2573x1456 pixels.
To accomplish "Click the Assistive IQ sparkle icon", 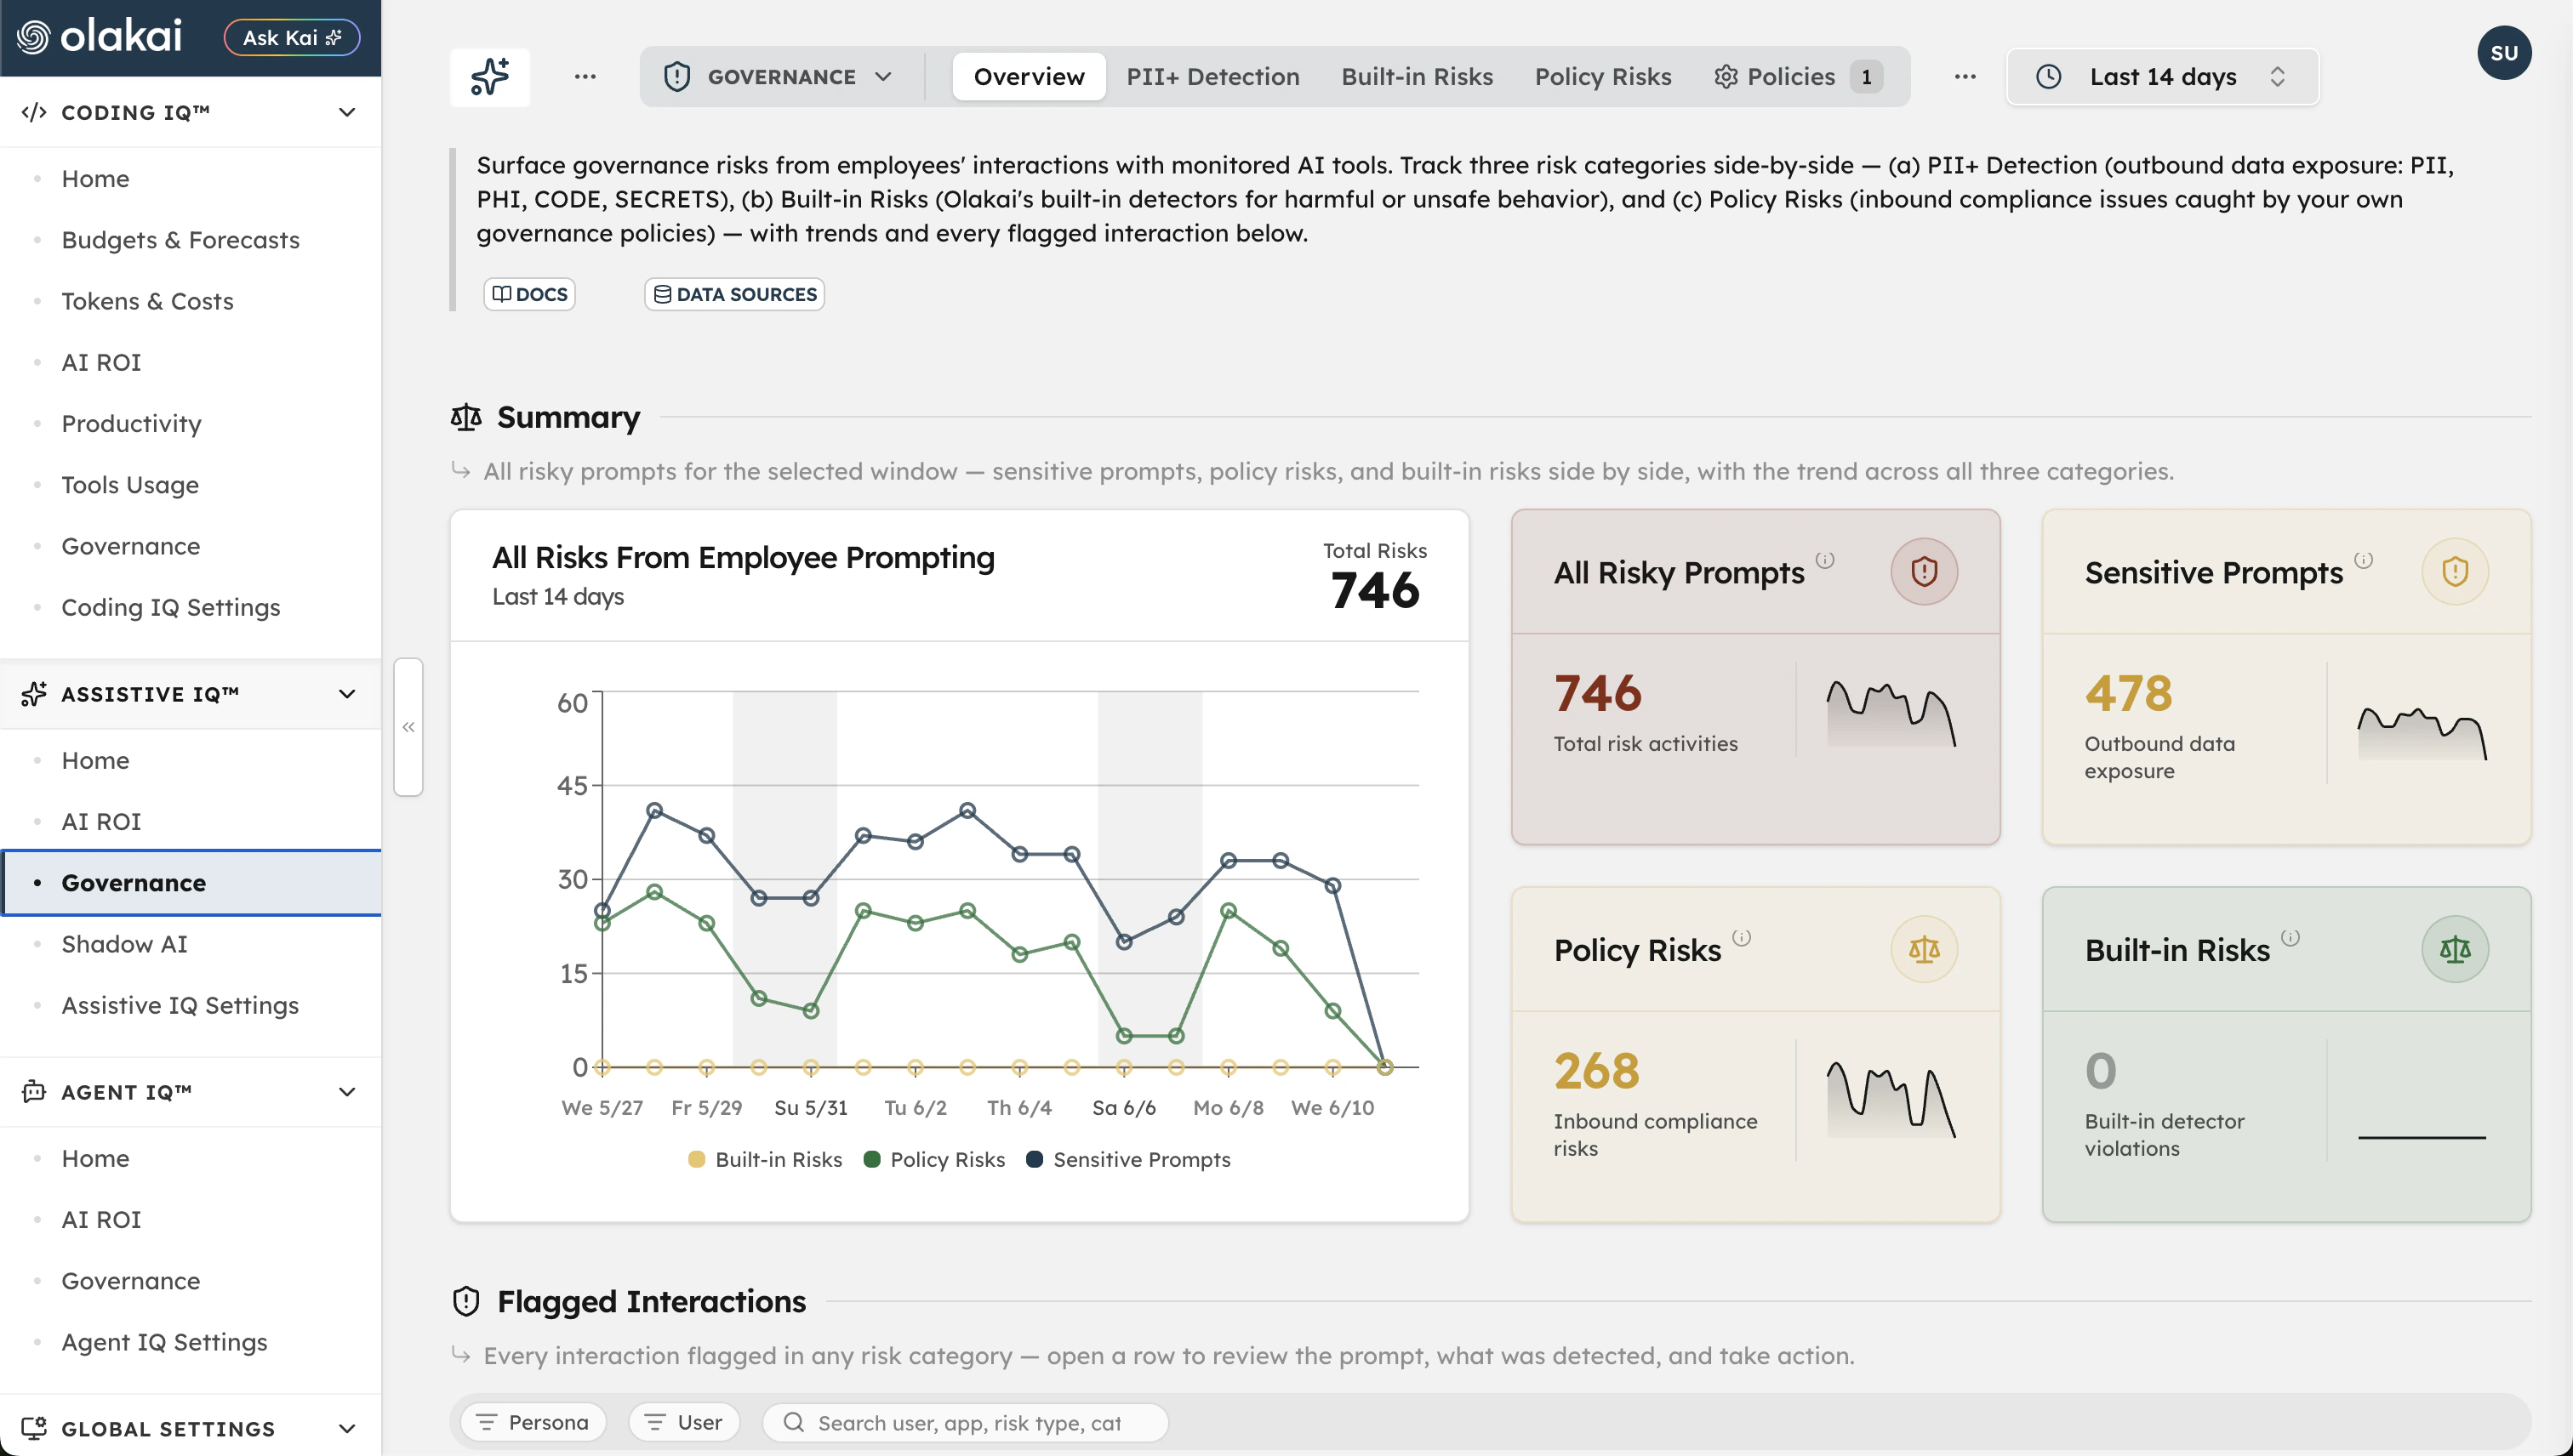I will (34, 694).
